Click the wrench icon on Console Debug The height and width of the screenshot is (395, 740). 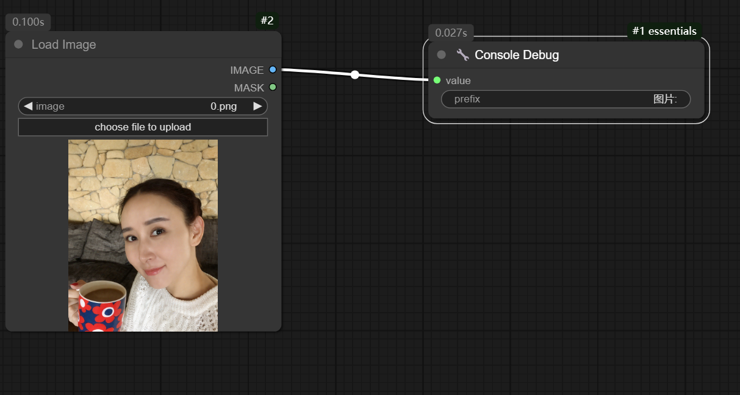pyautogui.click(x=462, y=55)
